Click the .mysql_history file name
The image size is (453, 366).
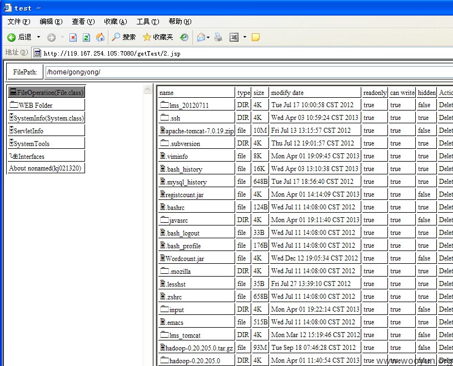[x=187, y=182]
